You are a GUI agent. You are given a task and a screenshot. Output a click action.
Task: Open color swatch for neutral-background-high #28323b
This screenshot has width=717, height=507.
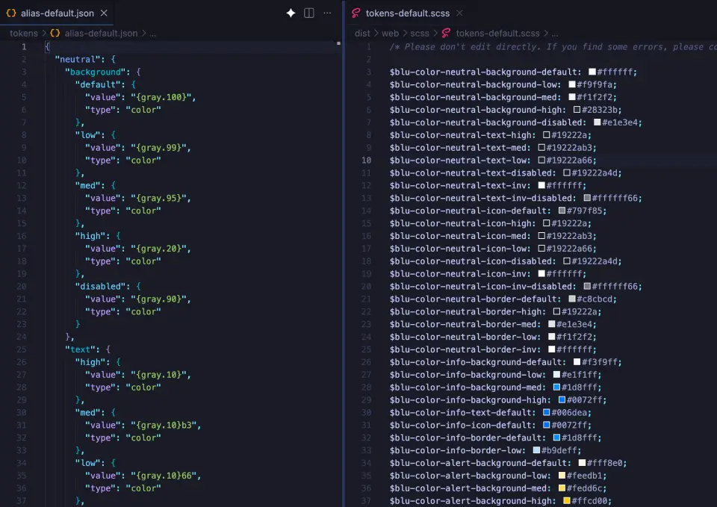(x=577, y=110)
